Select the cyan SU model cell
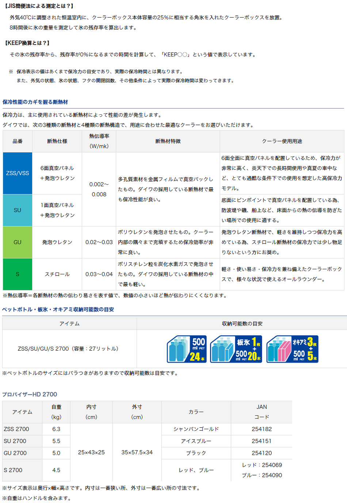Screen dimensions: 347x503 (x=18, y=210)
